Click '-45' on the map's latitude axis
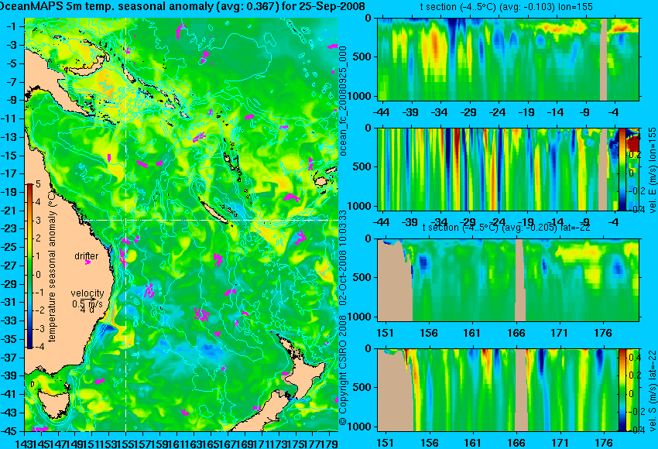This screenshot has height=449, width=658. [9, 431]
